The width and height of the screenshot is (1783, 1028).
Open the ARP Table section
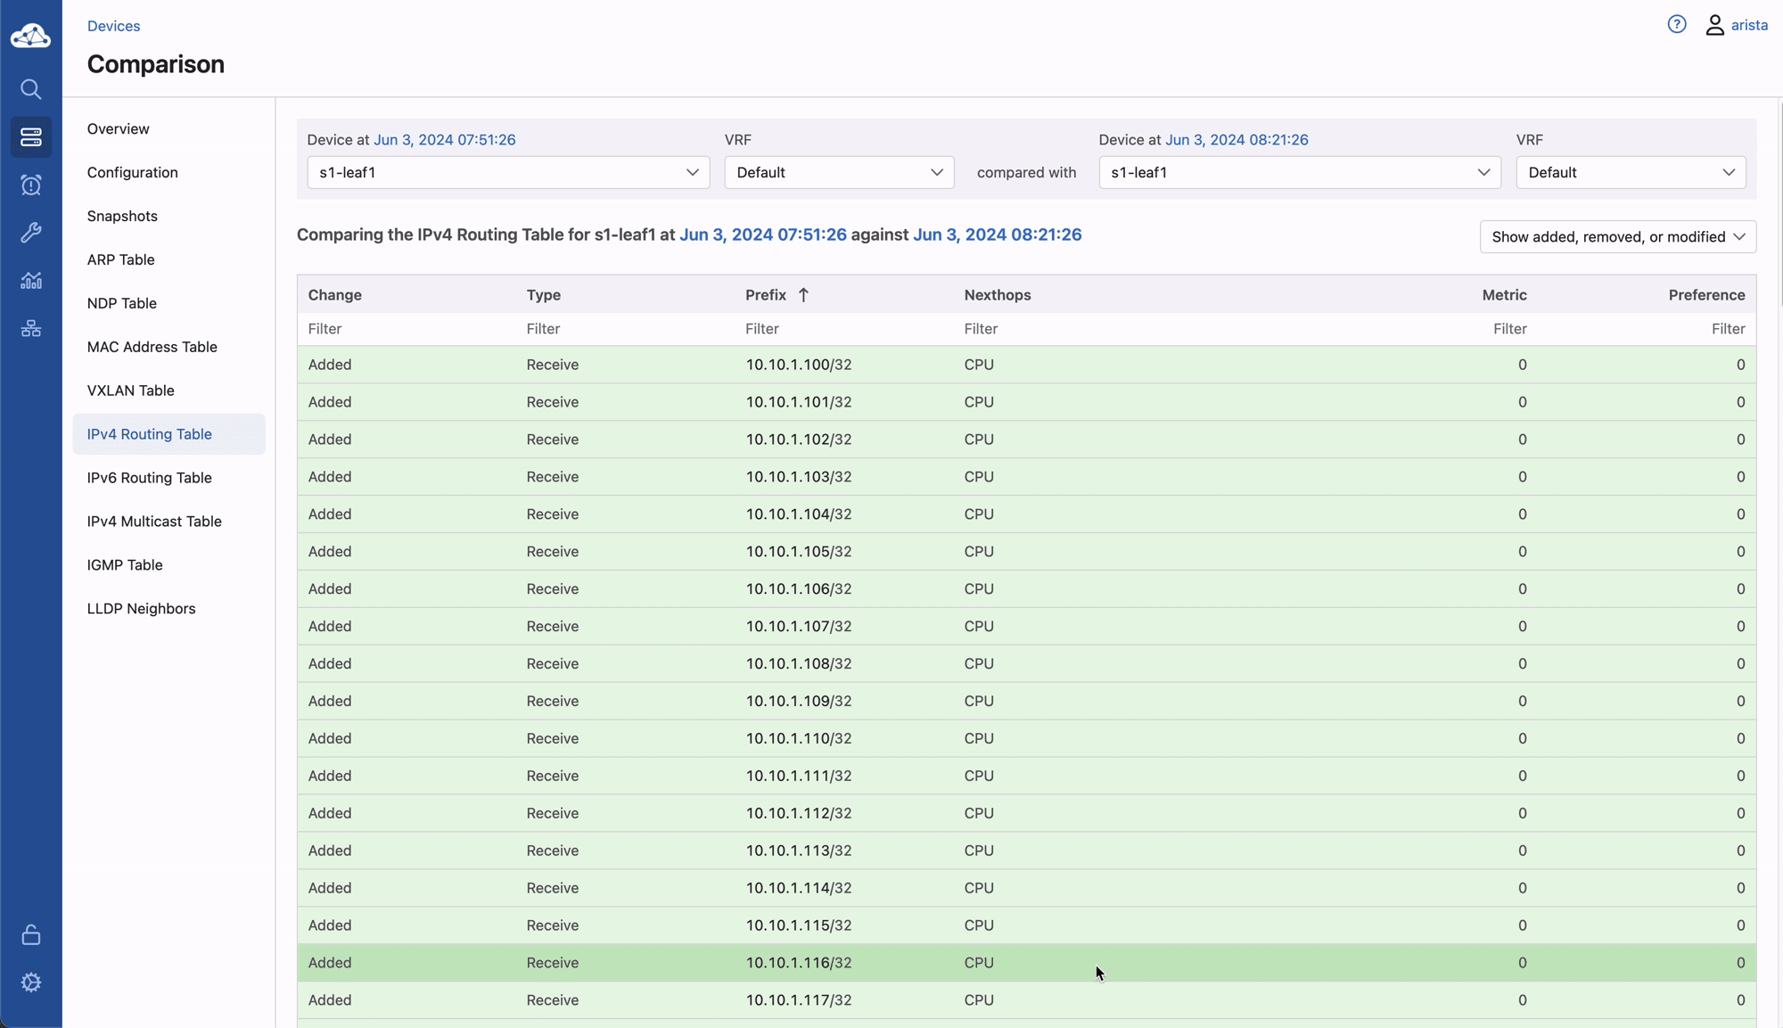point(121,259)
